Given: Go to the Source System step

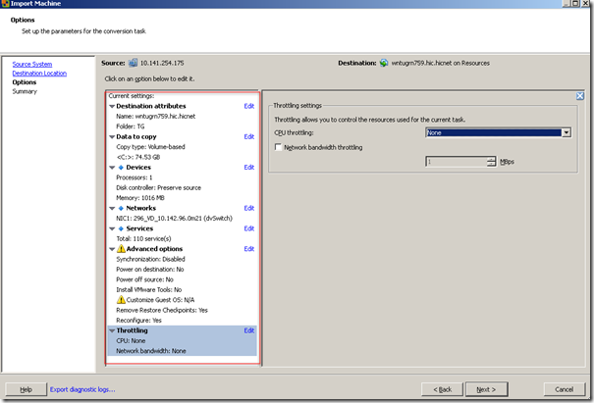Looking at the screenshot, I should 32,65.
